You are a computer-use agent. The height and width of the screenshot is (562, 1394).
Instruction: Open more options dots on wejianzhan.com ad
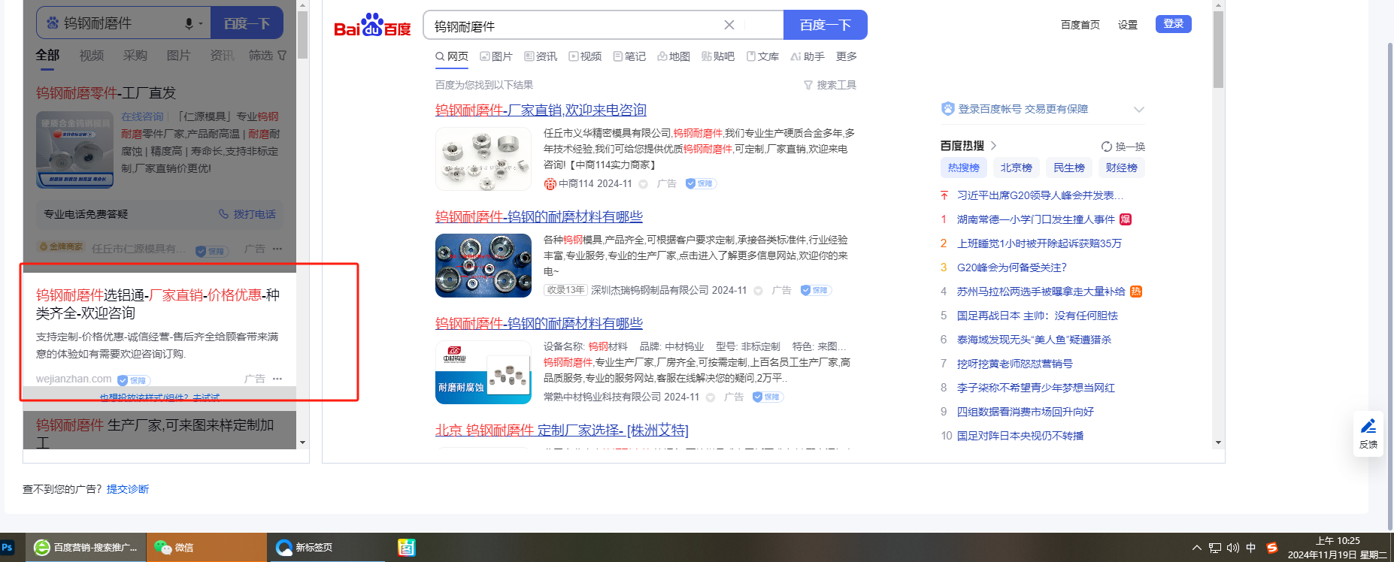coord(277,379)
